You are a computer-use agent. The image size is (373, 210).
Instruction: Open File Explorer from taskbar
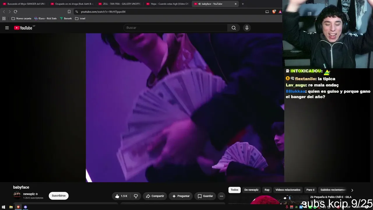(x=11, y=207)
